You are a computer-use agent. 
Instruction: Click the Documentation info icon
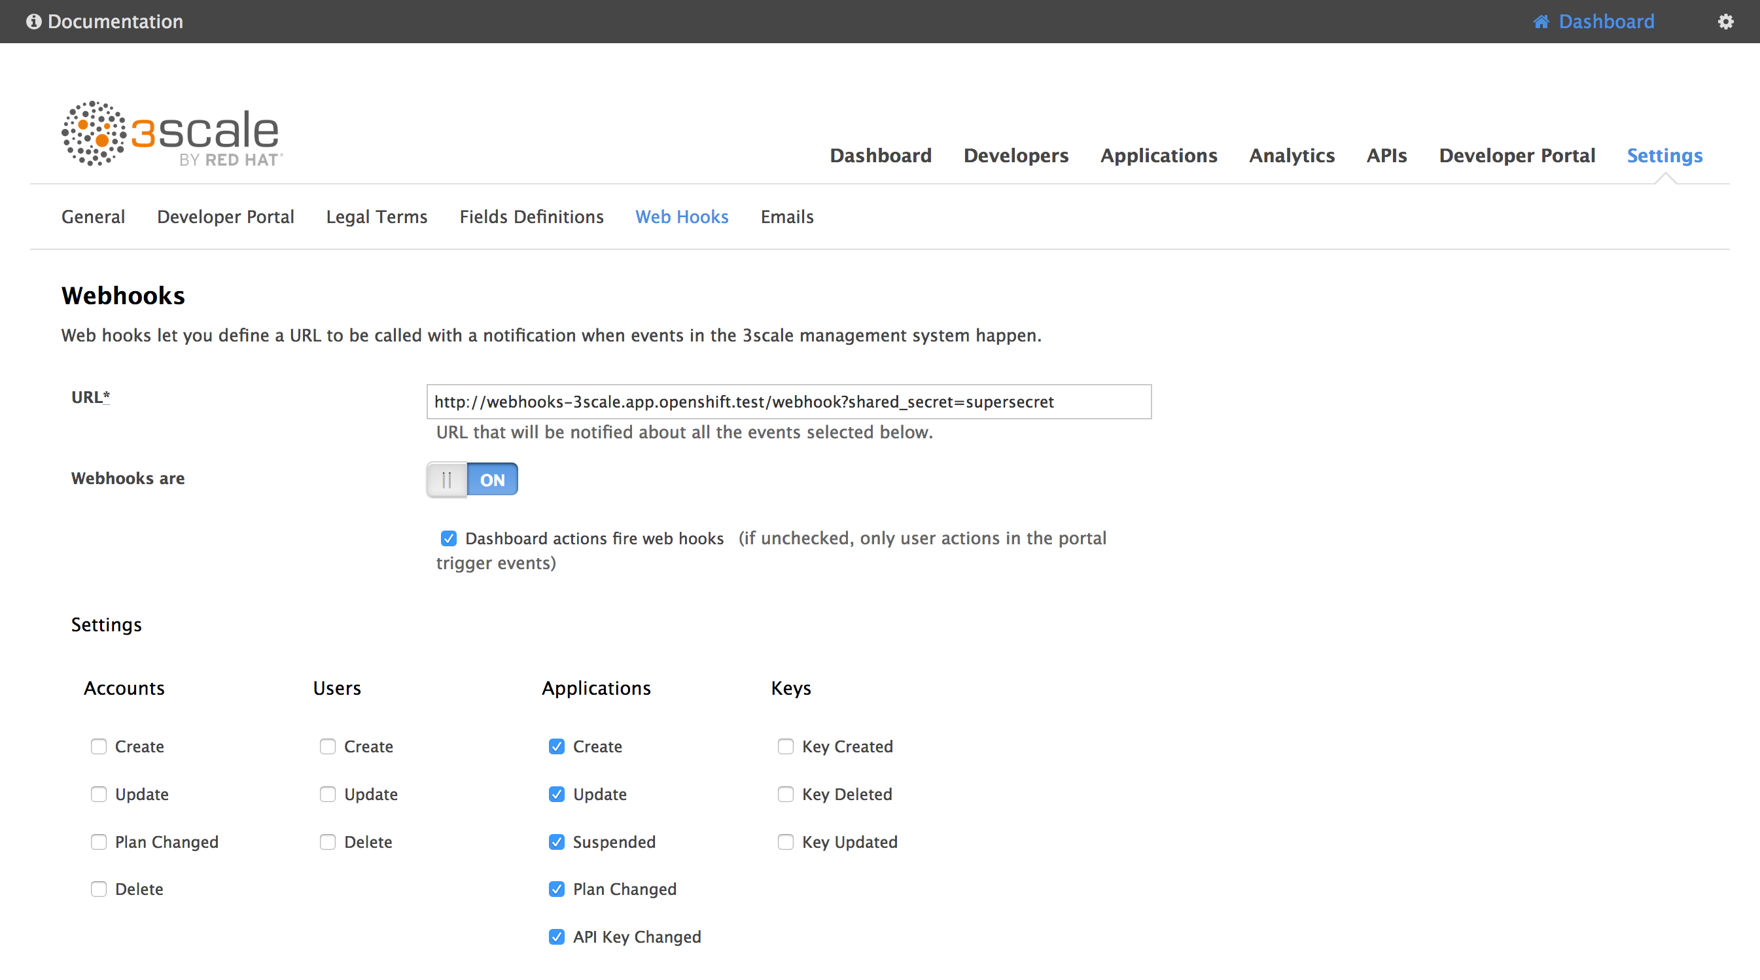33,21
